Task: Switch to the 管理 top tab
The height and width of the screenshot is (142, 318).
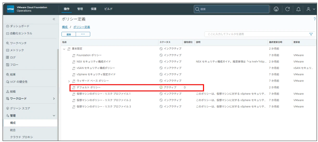Action: click(x=80, y=9)
